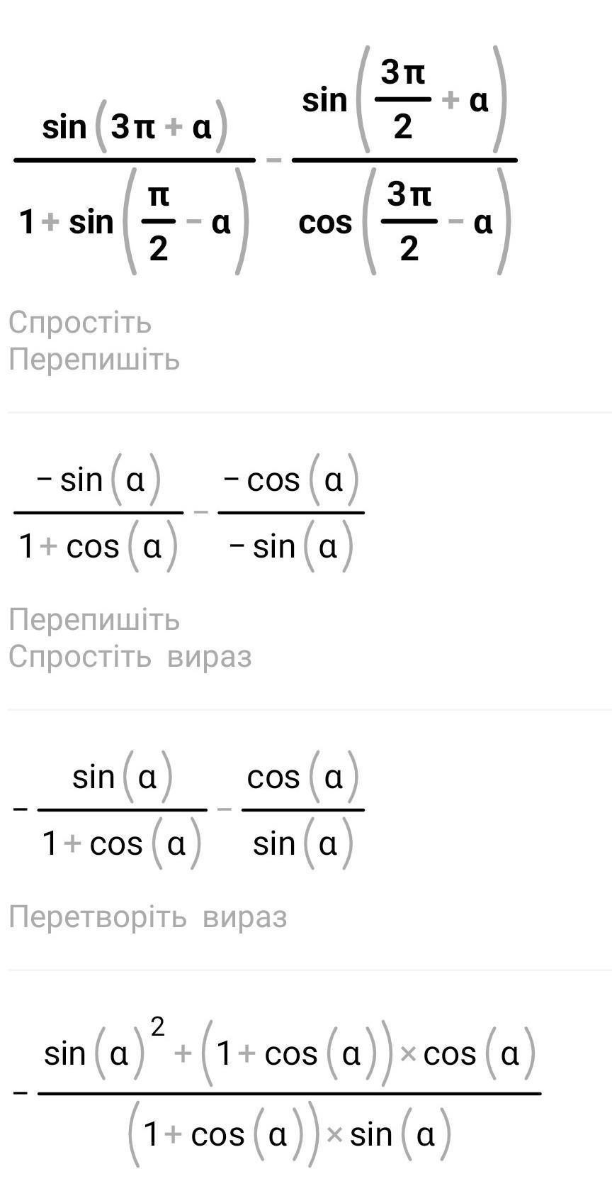
Task: Select the "Спростіть вираз" step label
Action: (x=130, y=656)
